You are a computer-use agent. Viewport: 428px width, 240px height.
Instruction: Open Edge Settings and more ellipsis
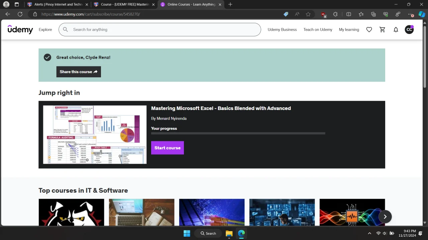pyautogui.click(x=411, y=14)
